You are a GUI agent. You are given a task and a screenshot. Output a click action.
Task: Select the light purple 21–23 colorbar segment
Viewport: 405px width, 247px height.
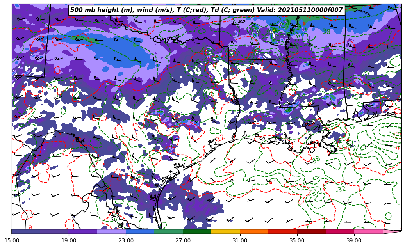click(112, 231)
